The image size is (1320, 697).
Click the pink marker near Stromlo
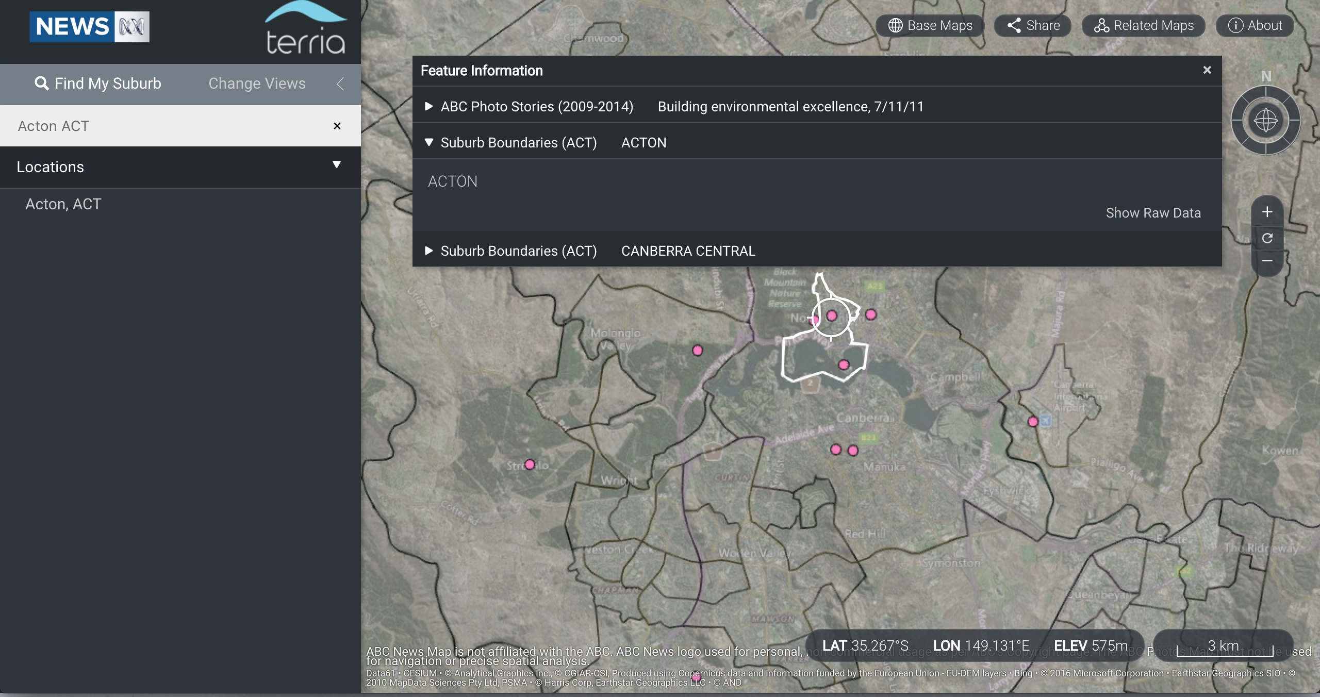(530, 464)
